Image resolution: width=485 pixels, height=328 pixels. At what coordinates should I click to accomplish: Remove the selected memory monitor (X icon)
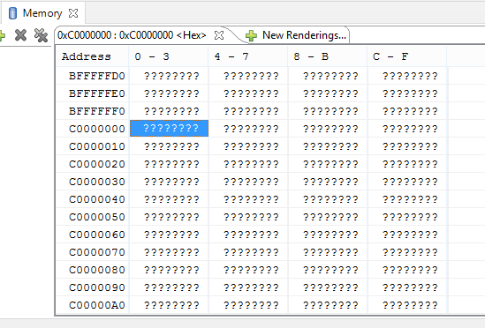20,35
